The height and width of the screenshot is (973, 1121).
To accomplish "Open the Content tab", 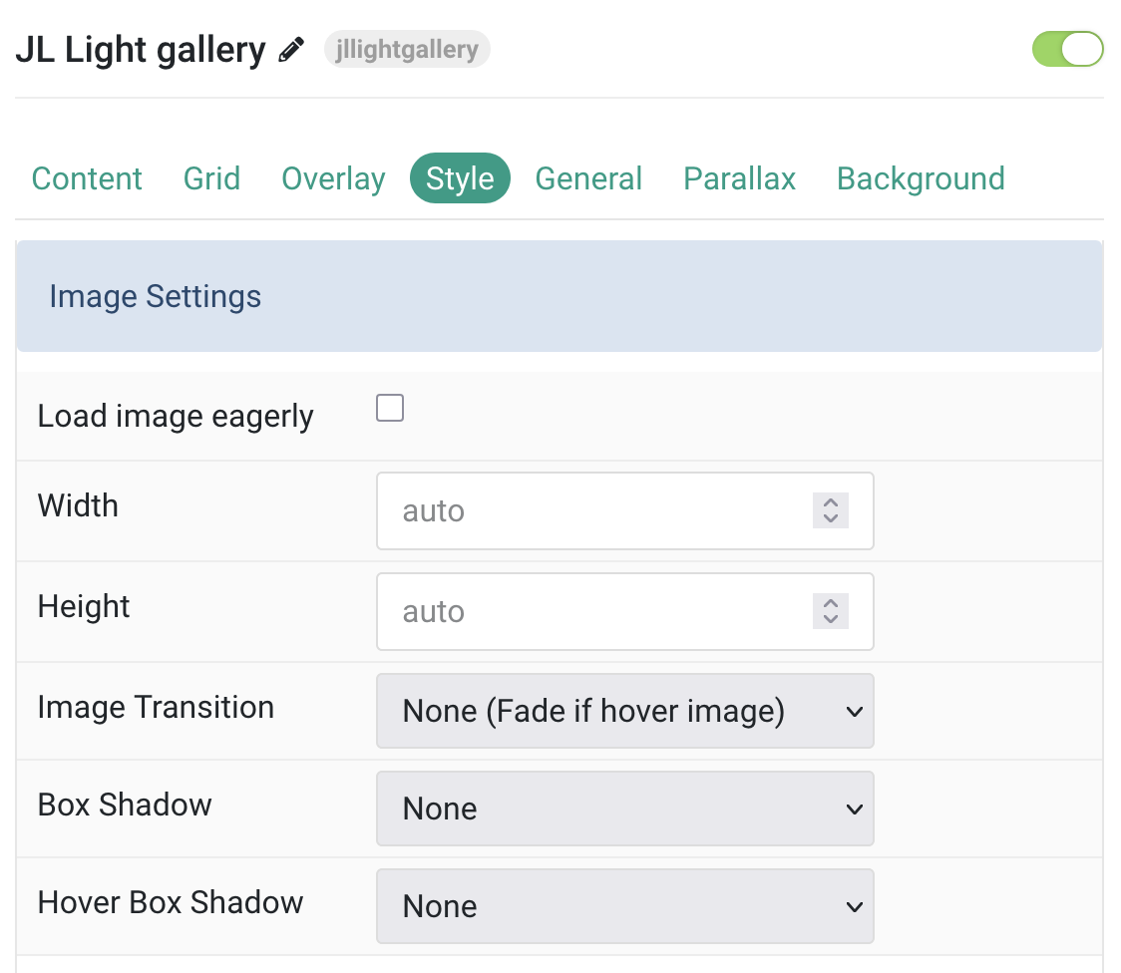I will click(87, 178).
